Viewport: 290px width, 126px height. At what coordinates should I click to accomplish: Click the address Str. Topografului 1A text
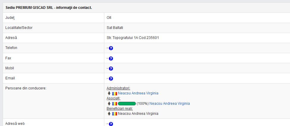point(133,38)
